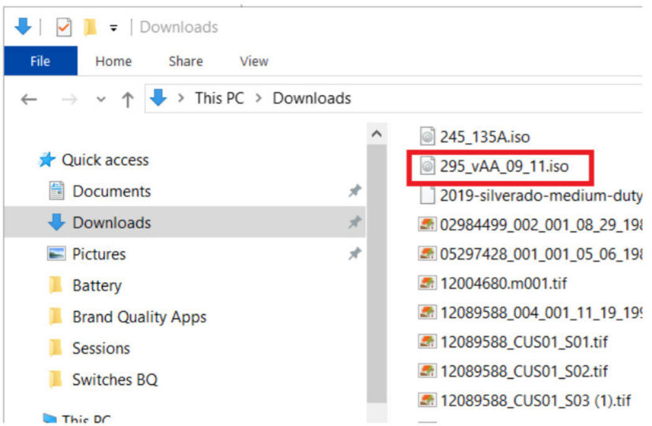This screenshot has height=426, width=652.
Task: Click the New Folder icon in title bar
Action: point(90,27)
